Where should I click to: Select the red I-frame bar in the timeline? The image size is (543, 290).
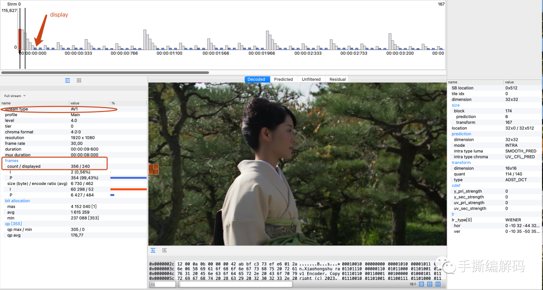[x=20, y=39]
